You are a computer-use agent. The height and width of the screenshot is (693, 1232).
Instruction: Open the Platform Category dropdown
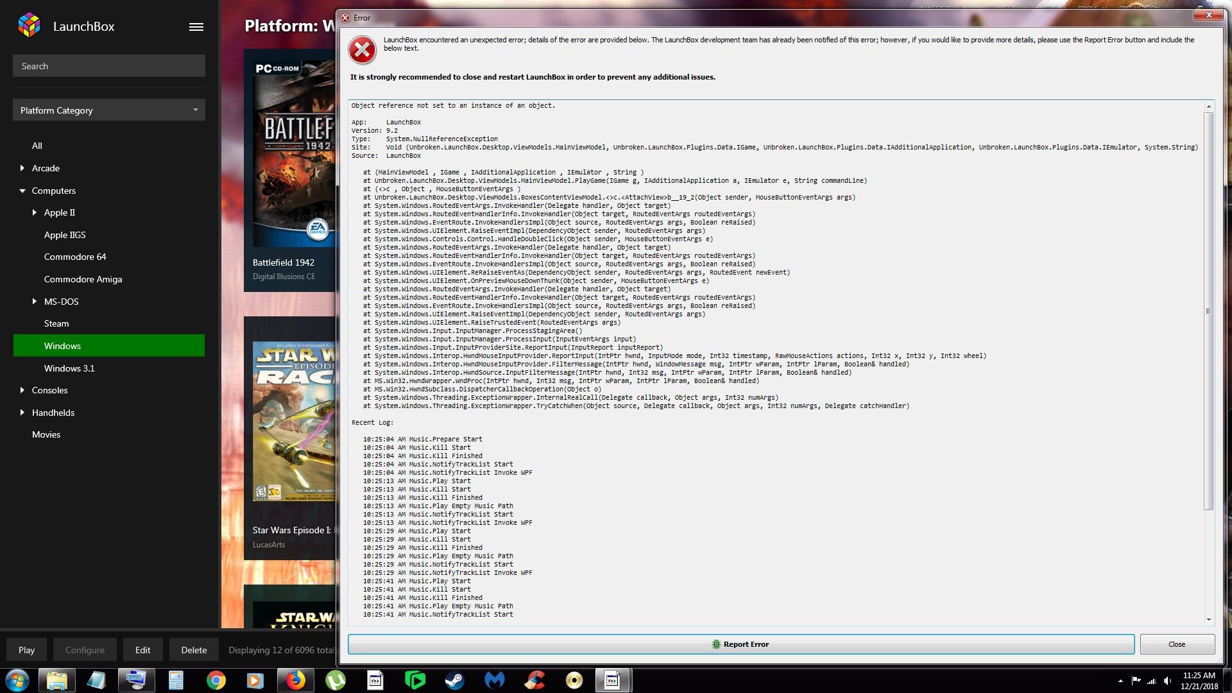click(x=109, y=110)
